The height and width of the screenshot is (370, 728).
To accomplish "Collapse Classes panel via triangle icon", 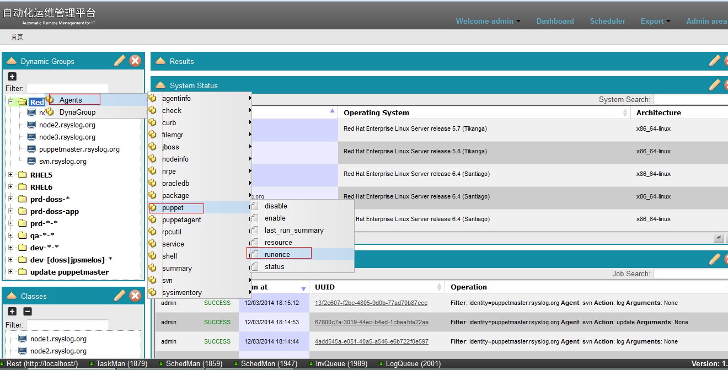I will (x=11, y=296).
